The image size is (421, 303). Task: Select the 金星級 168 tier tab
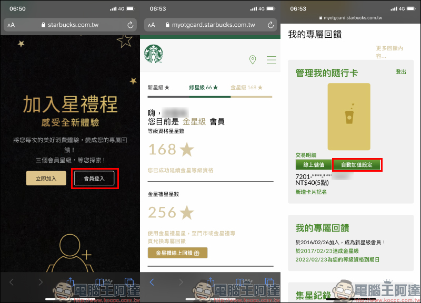tap(246, 87)
